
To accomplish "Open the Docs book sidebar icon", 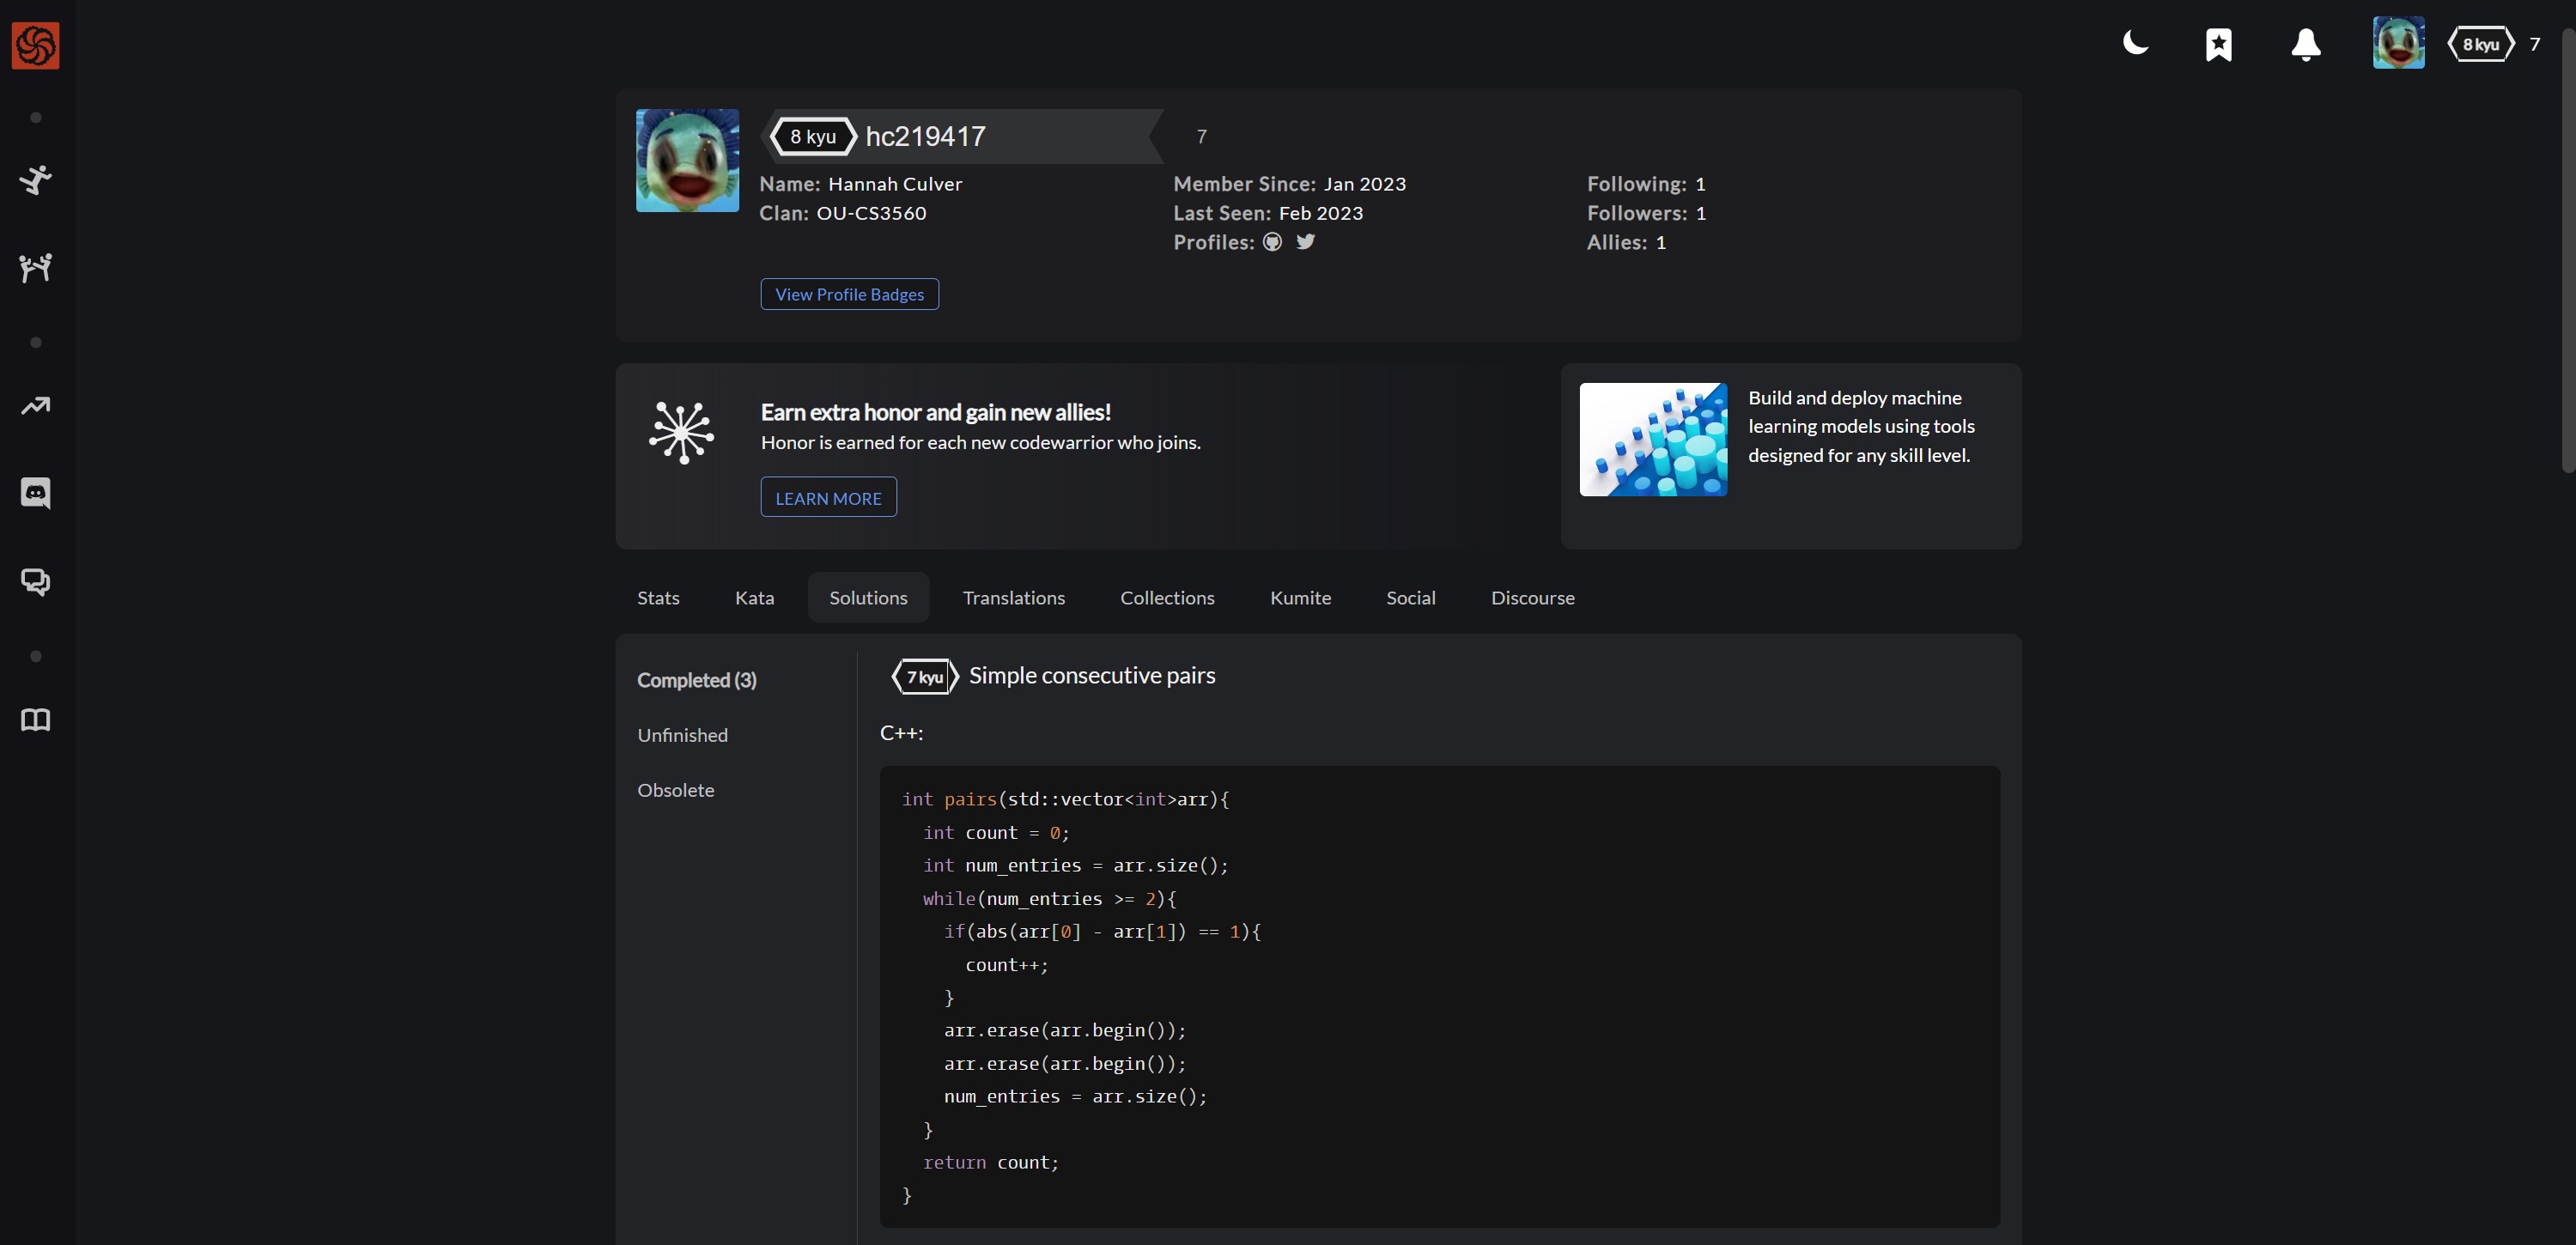I will click(35, 720).
